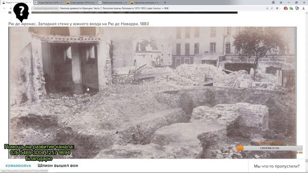
Task: Switch to the second browser tab about Paris siege
Action: tap(48, 2)
